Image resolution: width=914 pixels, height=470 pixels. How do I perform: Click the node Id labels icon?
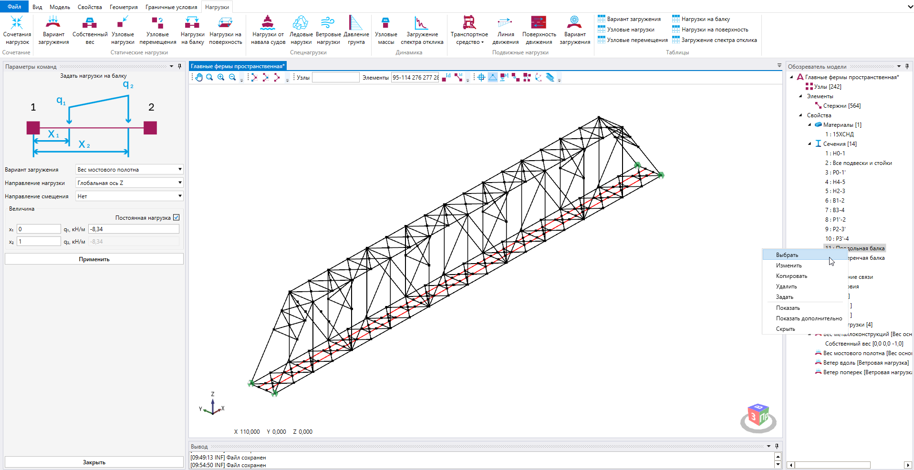pyautogui.click(x=446, y=77)
